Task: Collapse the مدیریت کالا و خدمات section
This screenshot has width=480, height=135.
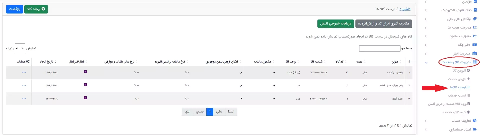Action: [426, 62]
